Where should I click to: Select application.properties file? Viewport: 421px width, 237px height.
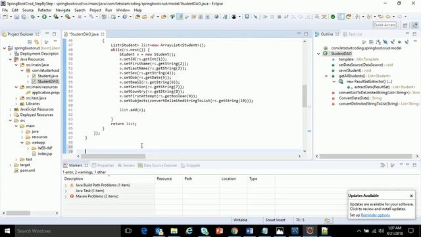tap(45, 93)
